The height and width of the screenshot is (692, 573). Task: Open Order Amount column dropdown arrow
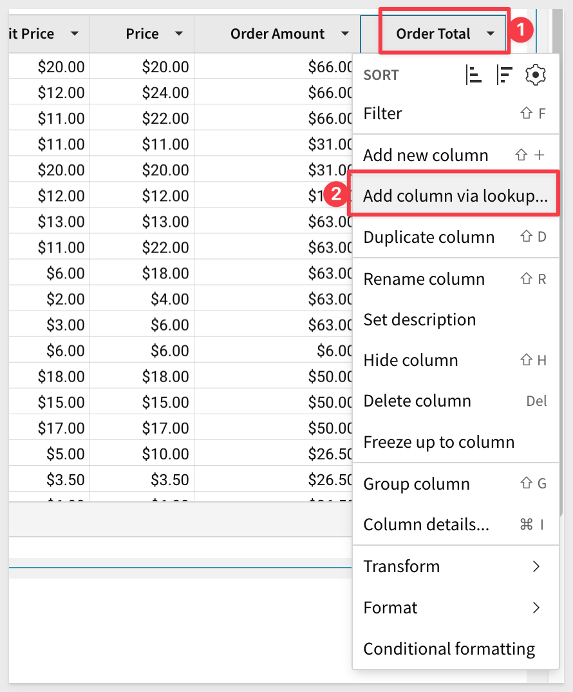coord(345,34)
